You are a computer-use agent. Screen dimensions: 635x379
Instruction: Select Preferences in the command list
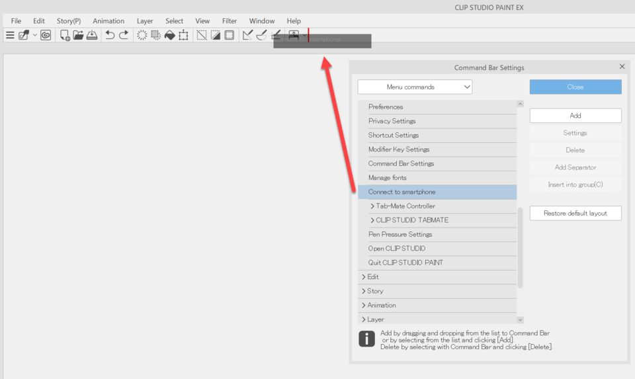pyautogui.click(x=437, y=107)
